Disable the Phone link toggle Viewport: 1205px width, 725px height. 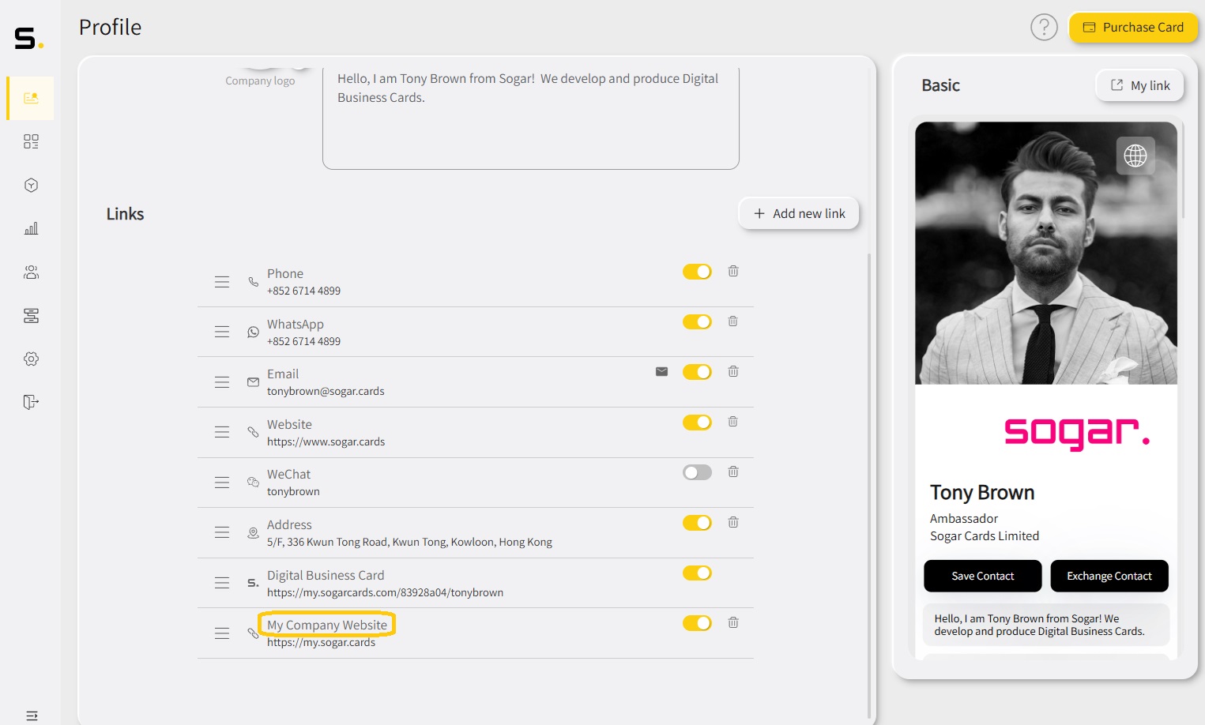pyautogui.click(x=697, y=272)
